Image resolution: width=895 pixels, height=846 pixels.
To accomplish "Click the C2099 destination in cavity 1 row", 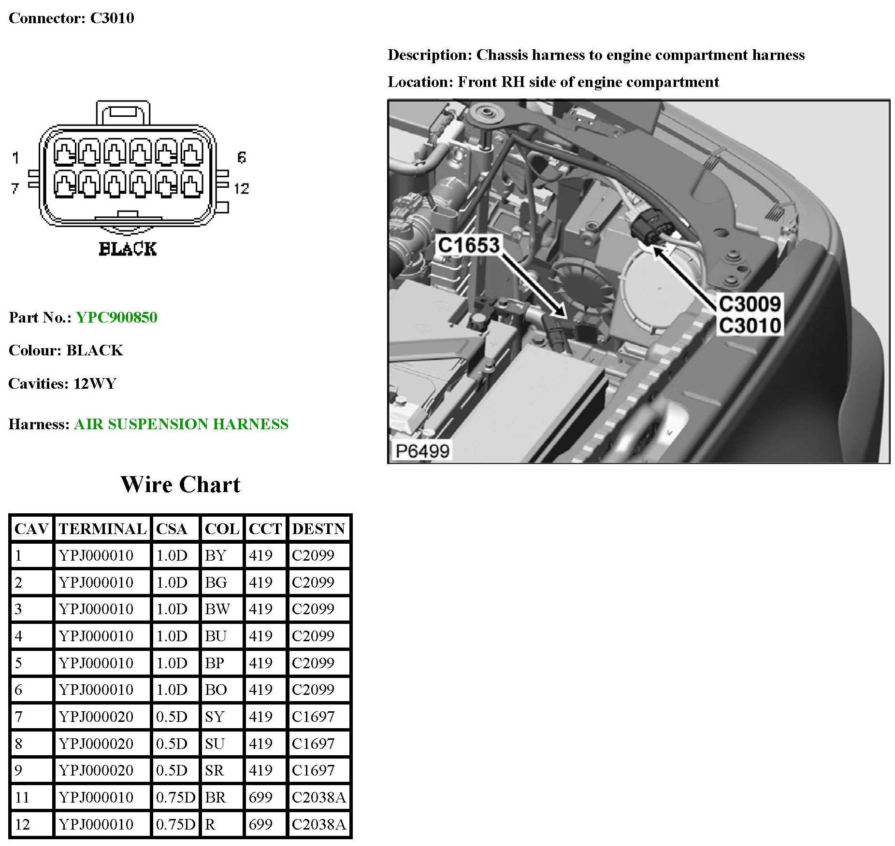I will tap(313, 555).
